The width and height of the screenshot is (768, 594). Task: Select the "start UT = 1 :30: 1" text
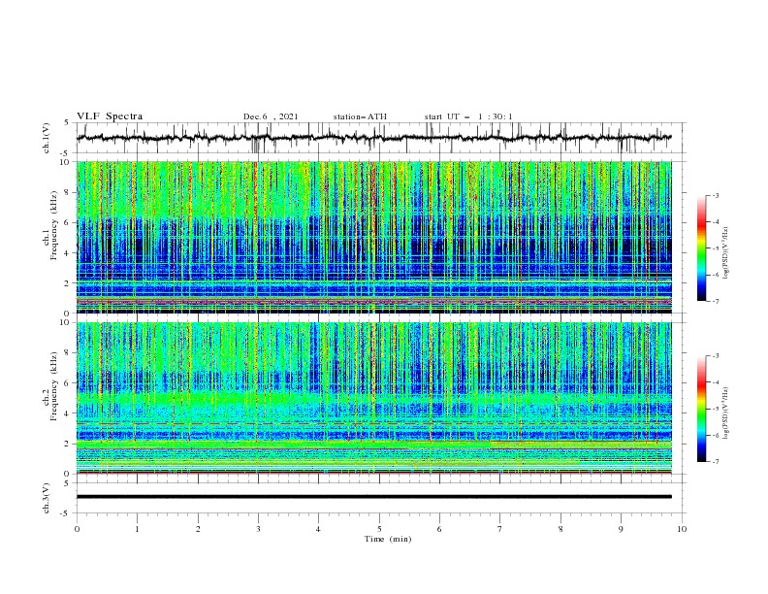tap(468, 116)
